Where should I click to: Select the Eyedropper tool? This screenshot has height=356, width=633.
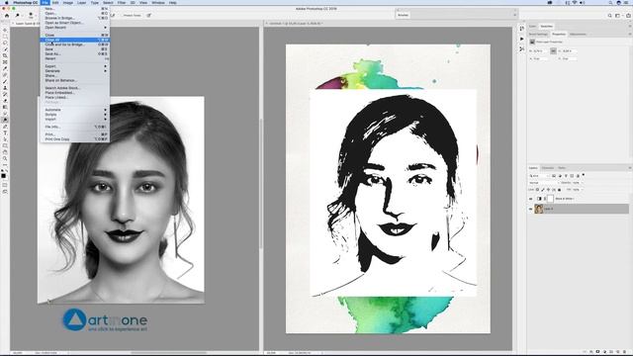click(x=5, y=68)
